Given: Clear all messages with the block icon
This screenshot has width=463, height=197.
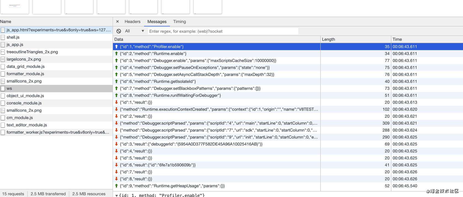Looking at the screenshot, I should 119,31.
